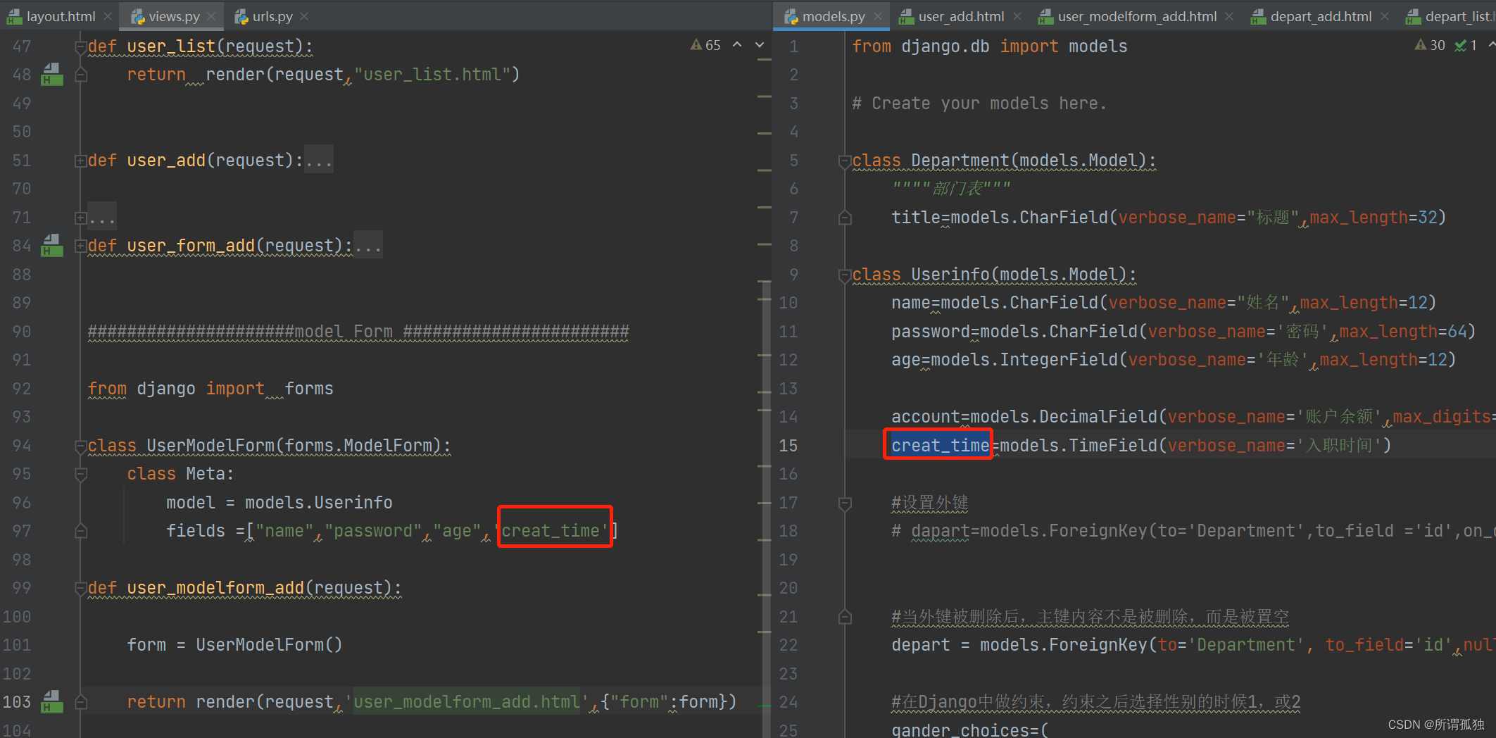
Task: Collapse the class Meta fold marker
Action: [x=80, y=474]
